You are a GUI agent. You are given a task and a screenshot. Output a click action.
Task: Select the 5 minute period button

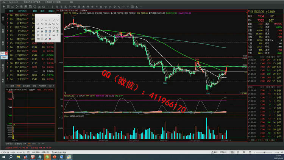coord(57,6)
